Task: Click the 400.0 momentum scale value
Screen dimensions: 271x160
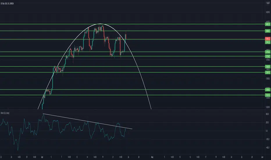Action: [x=267, y=114]
